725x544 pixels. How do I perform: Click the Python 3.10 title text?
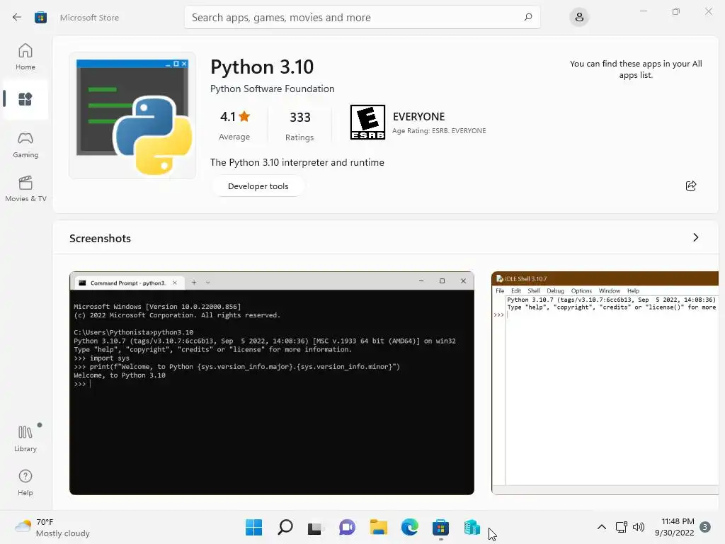tap(262, 67)
